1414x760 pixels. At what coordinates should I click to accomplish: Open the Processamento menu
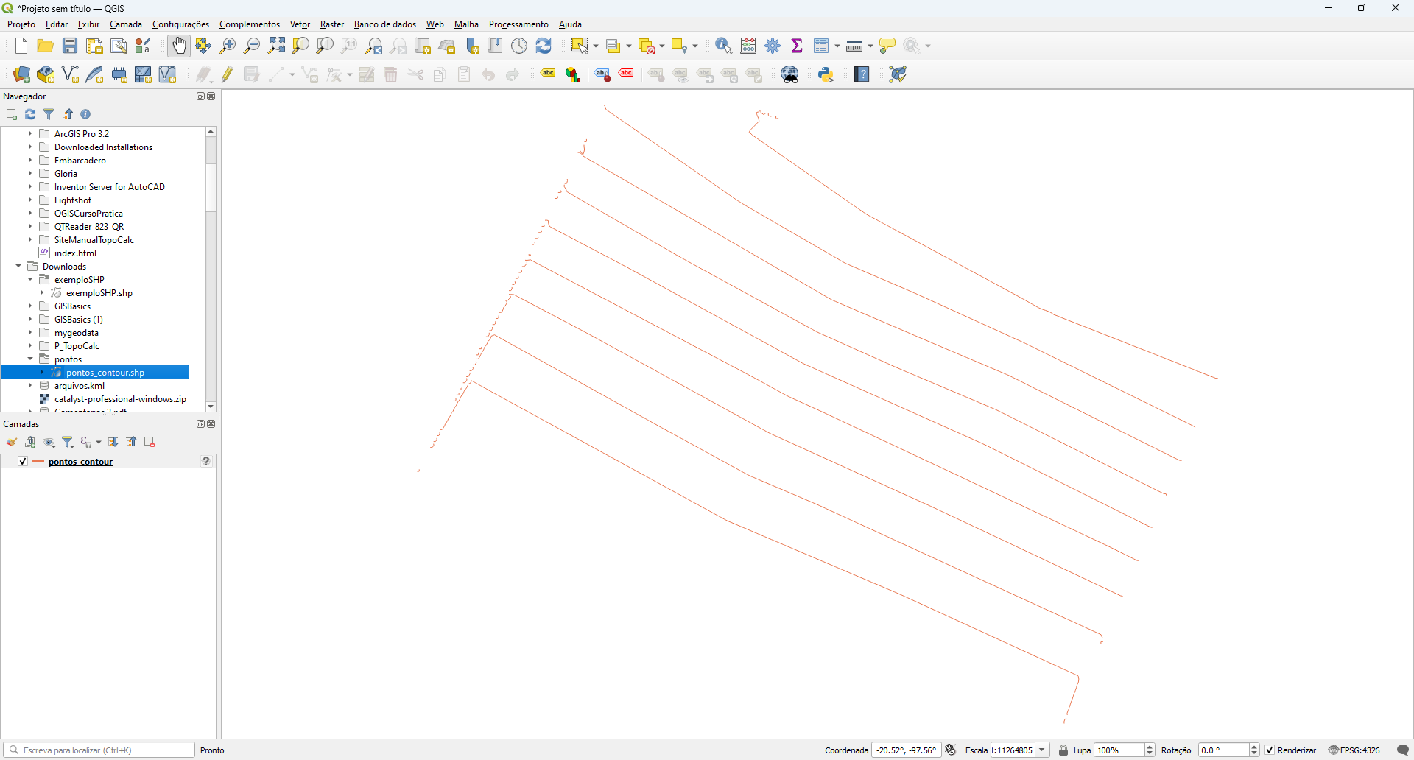(518, 24)
